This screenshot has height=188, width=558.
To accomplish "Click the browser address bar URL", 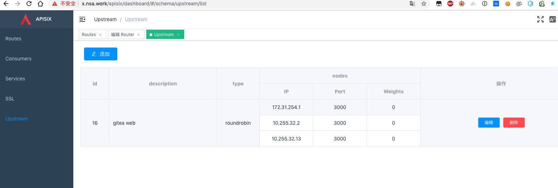I will click(x=144, y=4).
